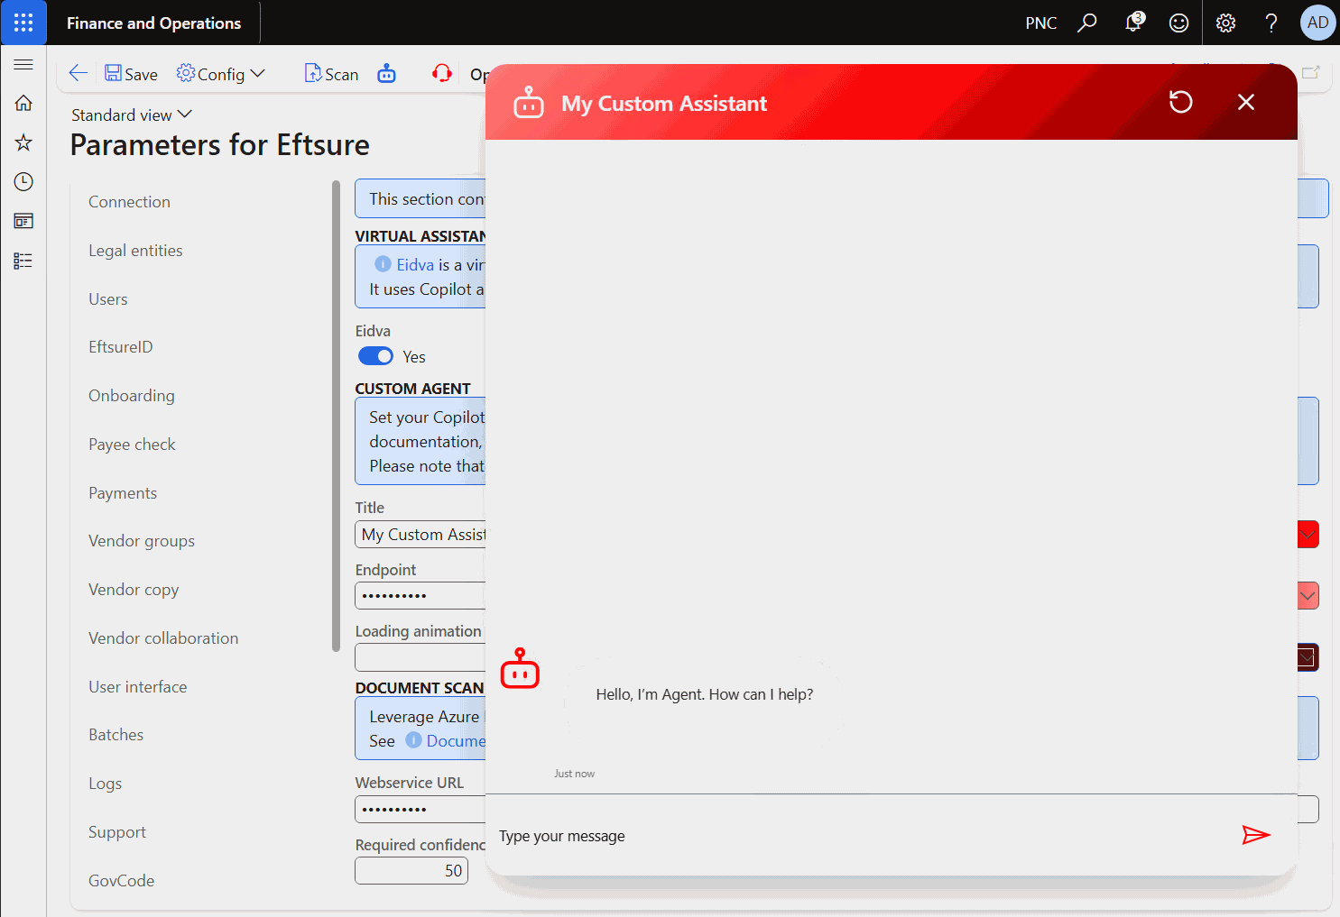Click the search magnifier in top bar
This screenshot has height=917, width=1340.
pyautogui.click(x=1087, y=23)
